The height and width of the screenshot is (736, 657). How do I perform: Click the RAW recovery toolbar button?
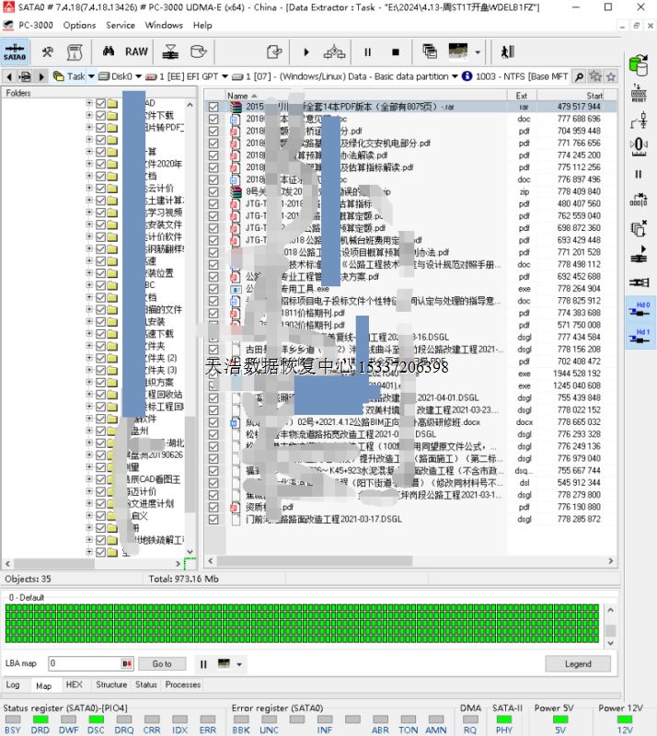point(136,52)
